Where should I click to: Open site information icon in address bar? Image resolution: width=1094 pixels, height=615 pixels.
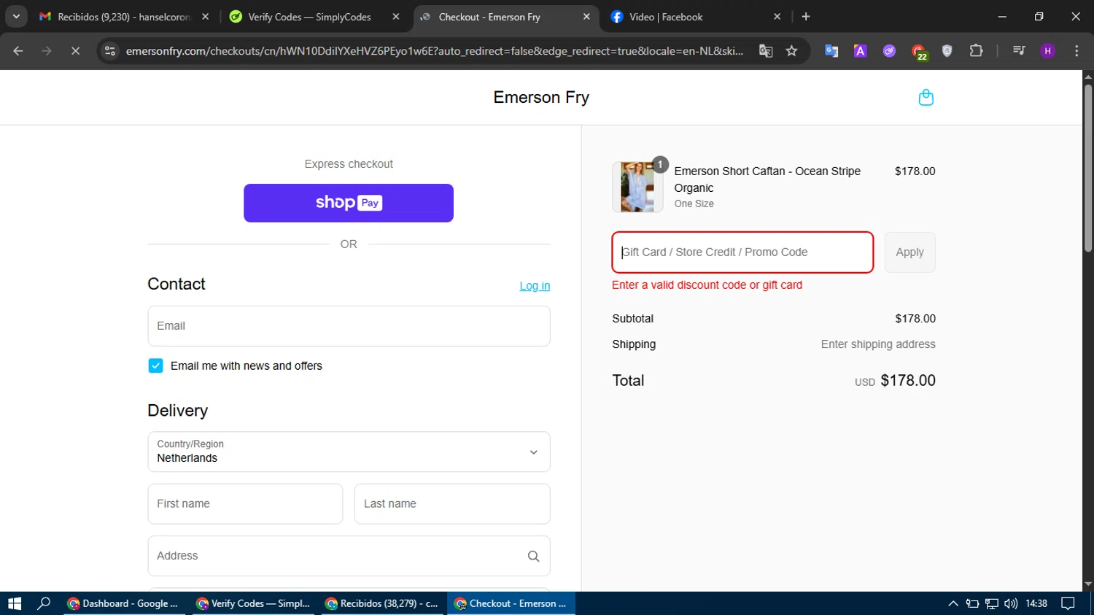pos(110,51)
